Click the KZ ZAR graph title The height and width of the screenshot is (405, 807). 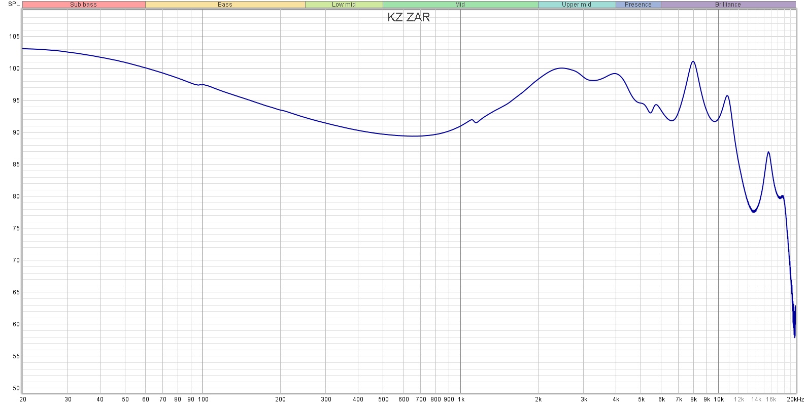click(409, 17)
